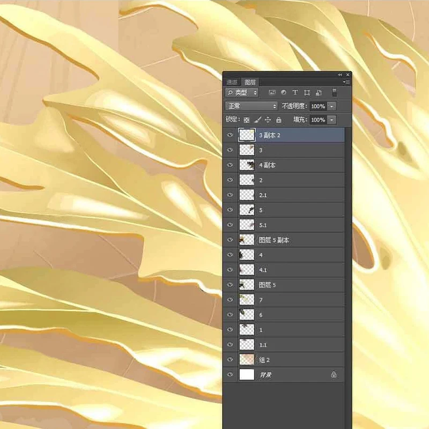Select layer name 7
Viewport: 429px width, 429px height.
click(x=261, y=300)
